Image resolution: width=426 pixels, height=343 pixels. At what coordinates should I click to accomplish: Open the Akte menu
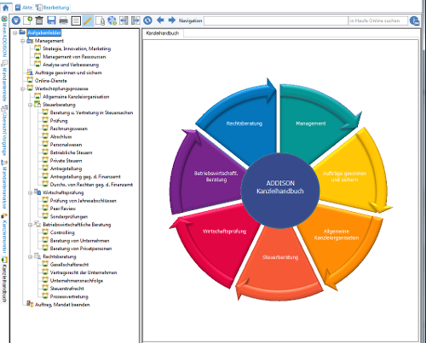(24, 8)
